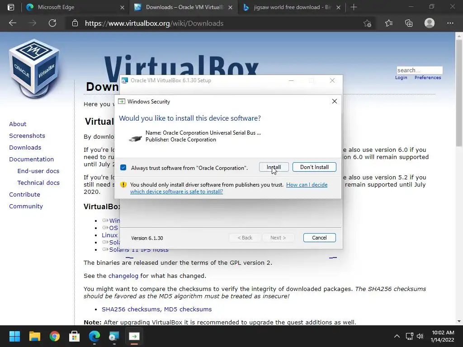The image size is (463, 347).
Task: Click the address bar URL
Action: coord(154,23)
